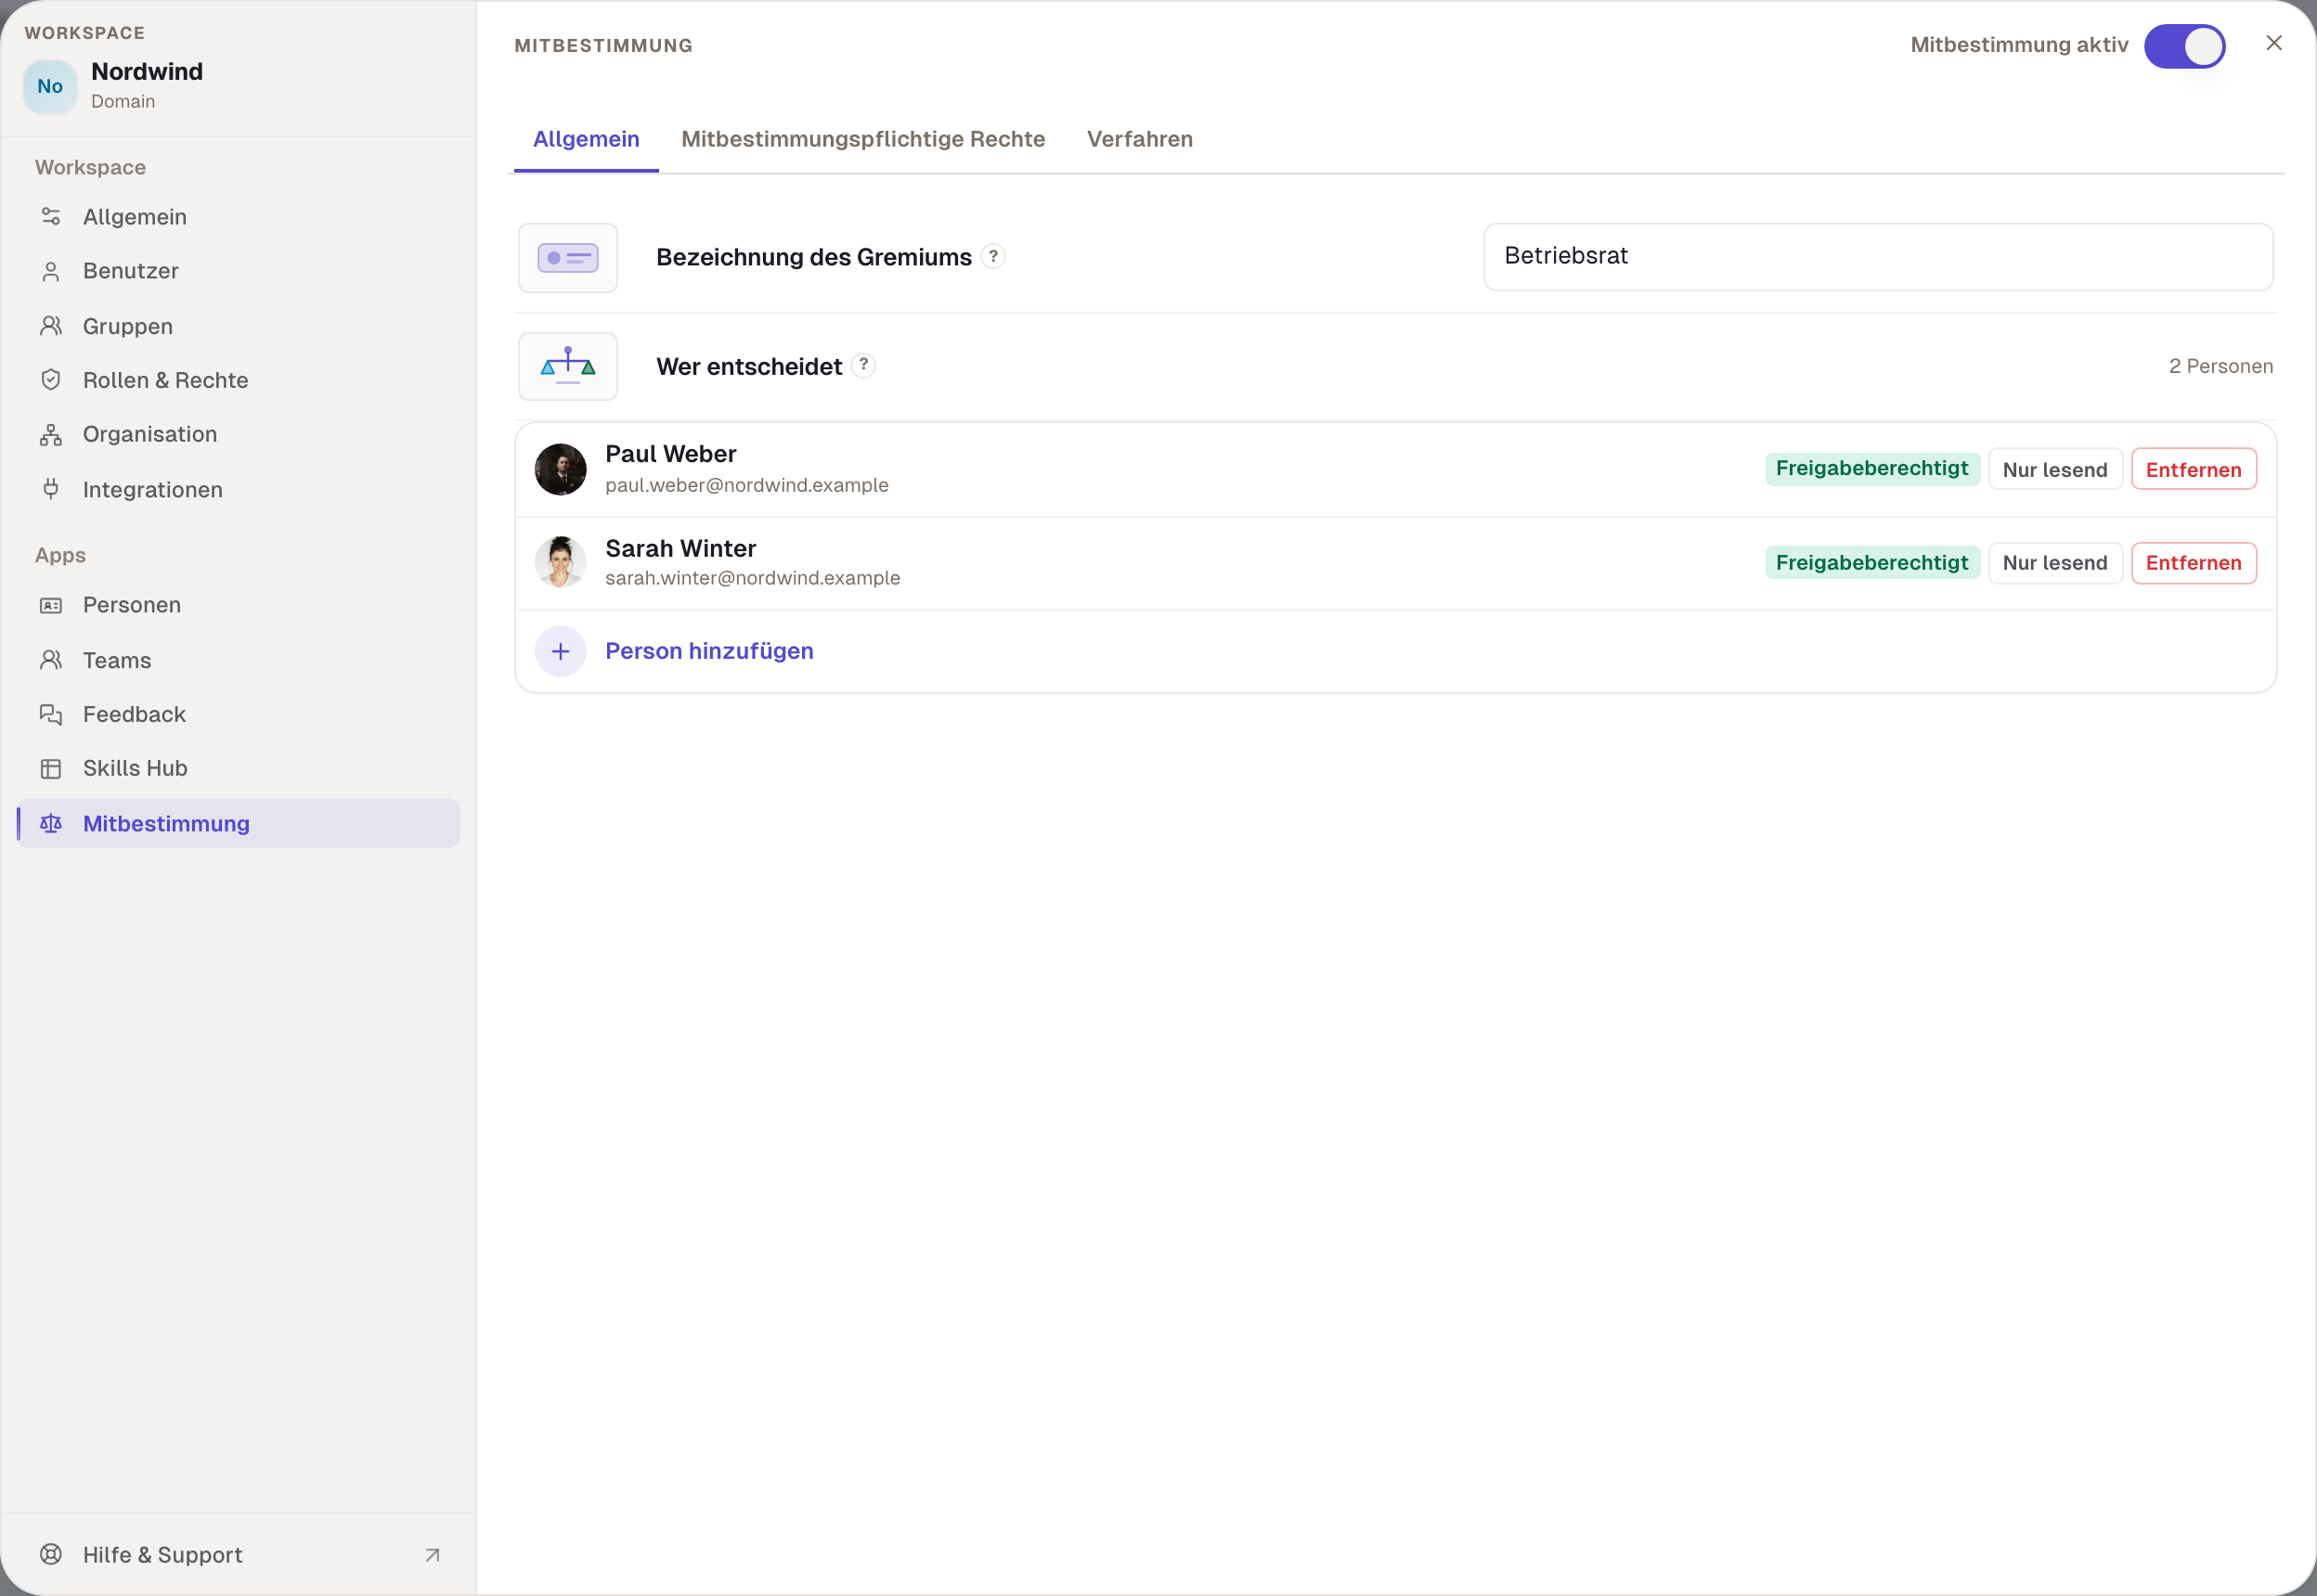Click Paul Weber's avatar photo
This screenshot has height=1596, width=2317.
pos(561,469)
